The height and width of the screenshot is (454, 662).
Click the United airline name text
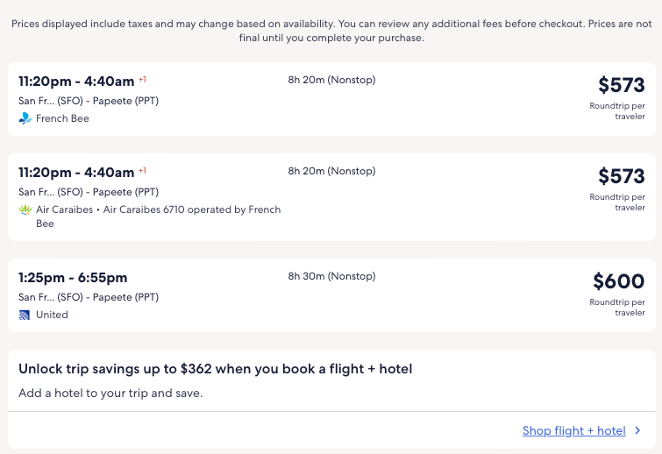click(x=52, y=315)
